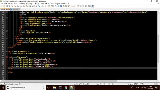Toggle synchronize vertical scrolling icon
Screen dimensions: 160x90
click(x=49, y=6)
